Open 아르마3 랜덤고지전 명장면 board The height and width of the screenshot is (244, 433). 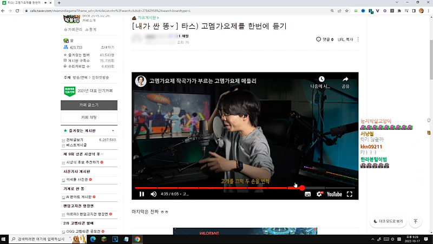87,214
